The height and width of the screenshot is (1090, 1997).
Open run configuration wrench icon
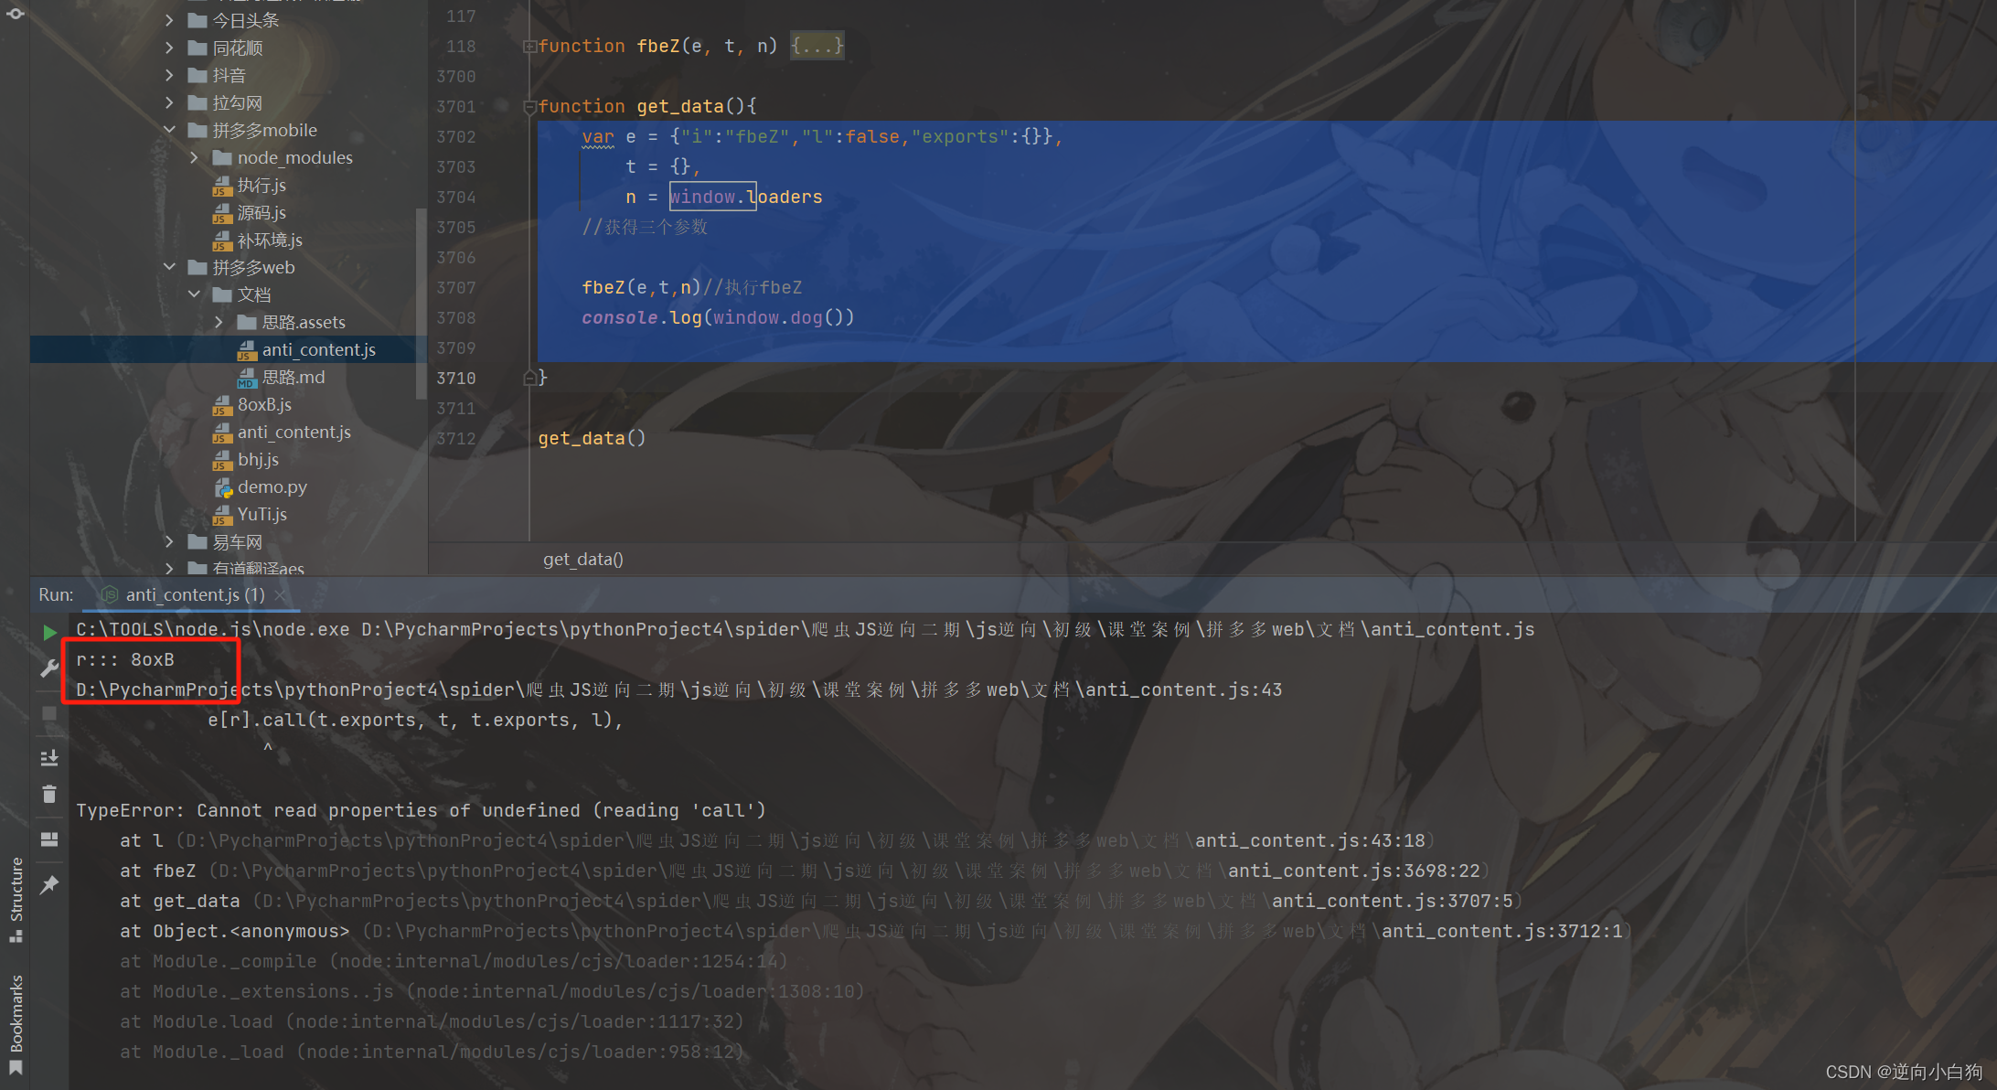(49, 668)
